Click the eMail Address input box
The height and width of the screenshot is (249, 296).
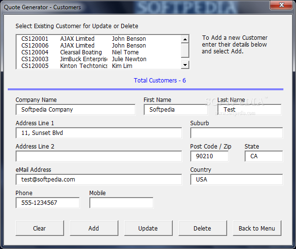99,180
